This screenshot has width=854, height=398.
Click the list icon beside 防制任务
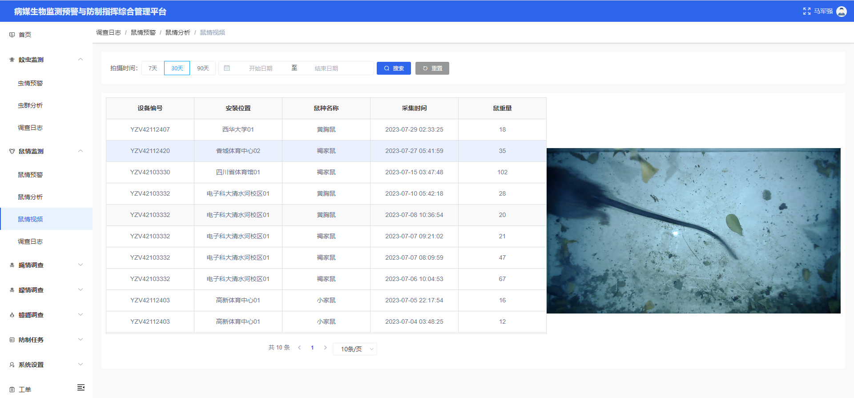pos(12,340)
